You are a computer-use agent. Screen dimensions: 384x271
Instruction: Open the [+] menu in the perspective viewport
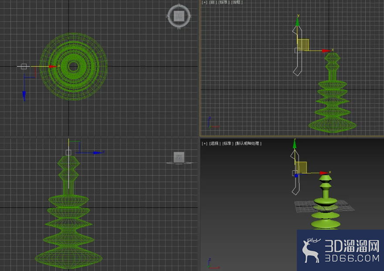(204, 143)
